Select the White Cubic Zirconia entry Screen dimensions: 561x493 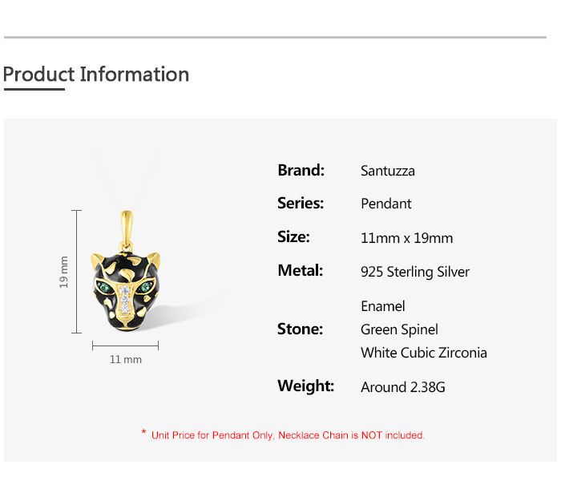tap(424, 353)
